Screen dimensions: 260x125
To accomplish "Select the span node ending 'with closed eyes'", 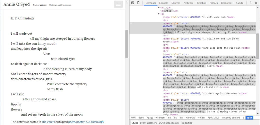I will click(x=209, y=80).
